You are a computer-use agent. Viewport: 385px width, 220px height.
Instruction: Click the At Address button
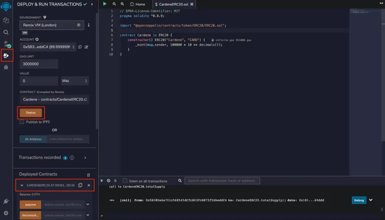pos(33,139)
